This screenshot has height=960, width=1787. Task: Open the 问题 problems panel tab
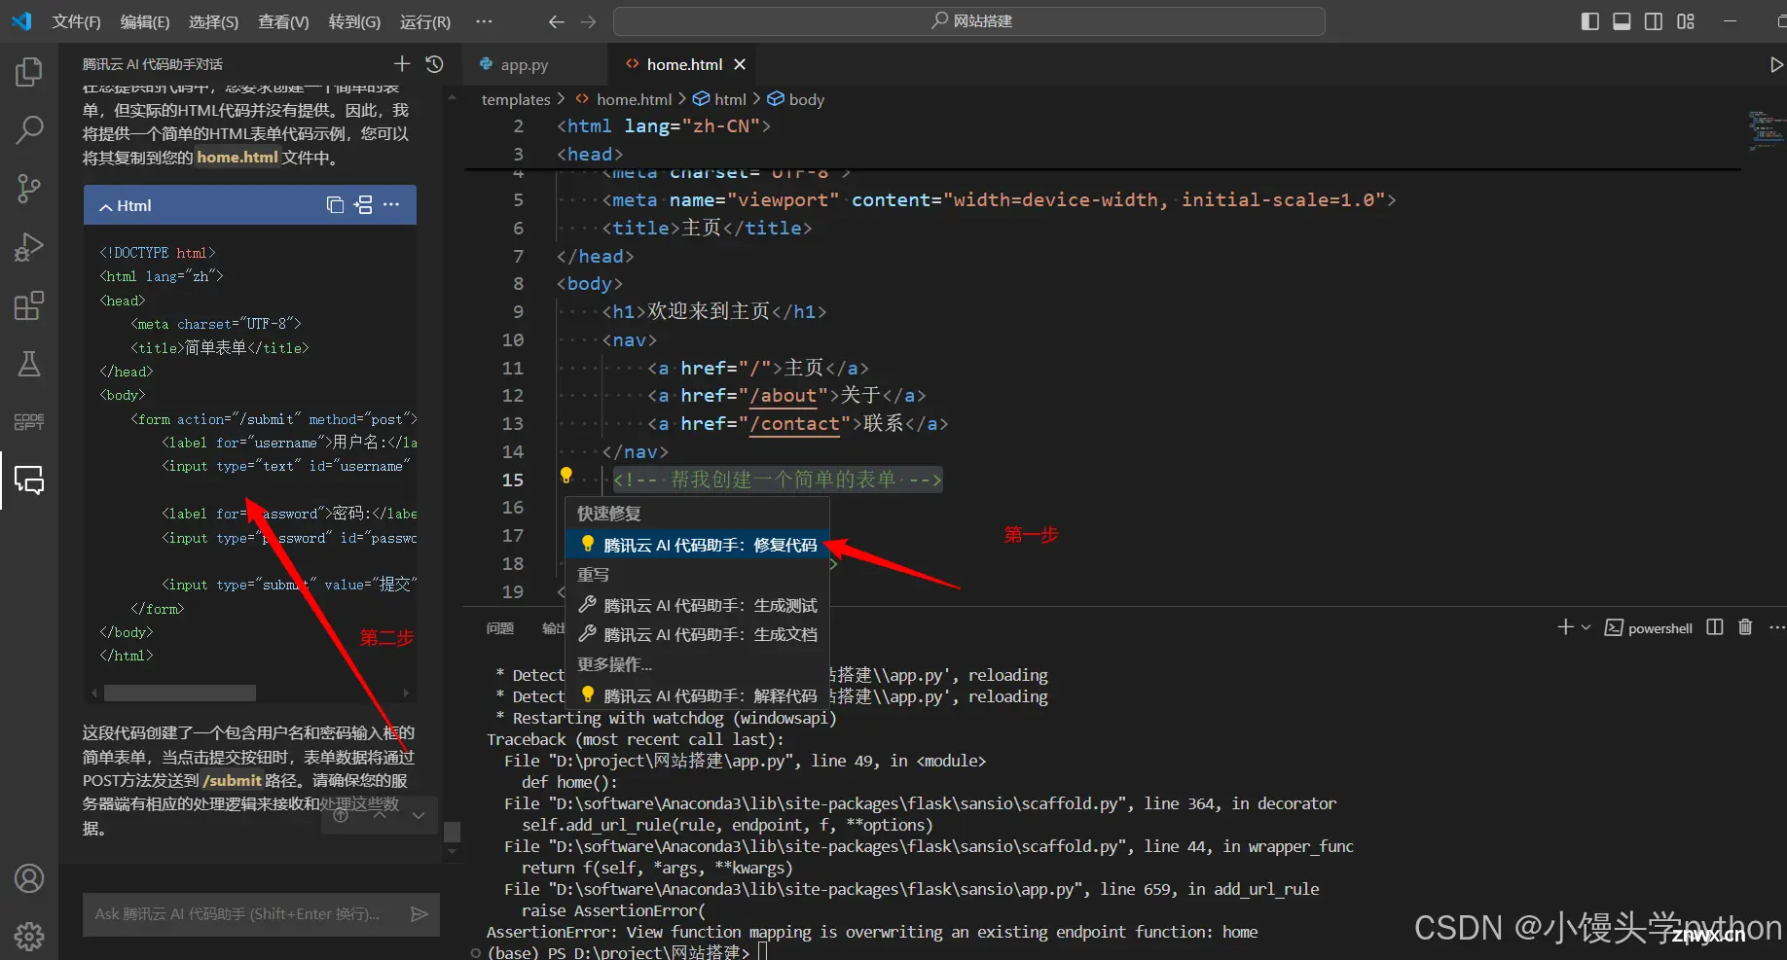pos(500,628)
